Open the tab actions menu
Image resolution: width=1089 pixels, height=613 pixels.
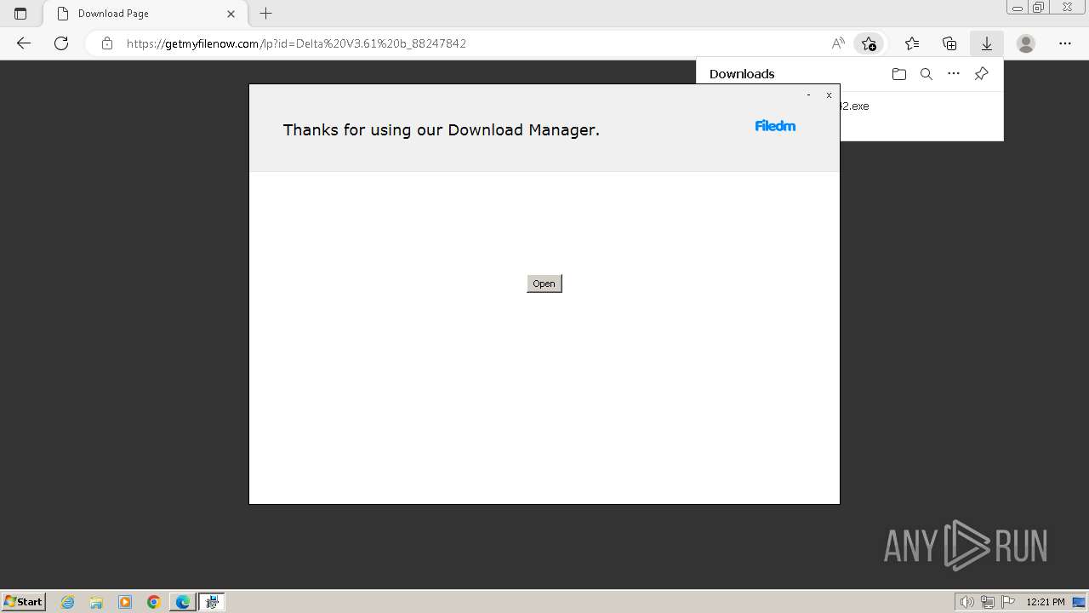(x=20, y=14)
